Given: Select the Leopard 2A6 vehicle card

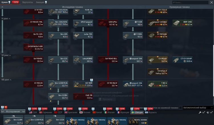Looking at the screenshot, I should [x=132, y=84].
